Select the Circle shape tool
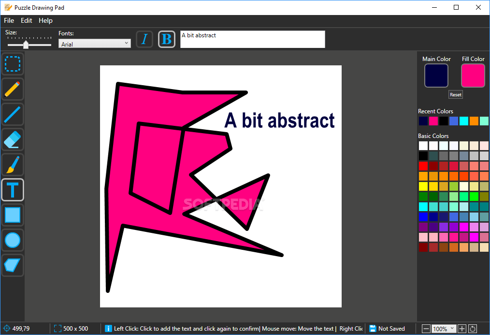Image resolution: width=490 pixels, height=335 pixels. [x=13, y=240]
